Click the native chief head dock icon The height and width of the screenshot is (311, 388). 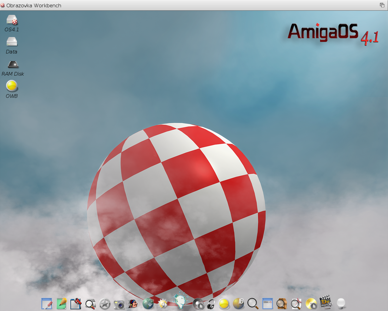133,303
